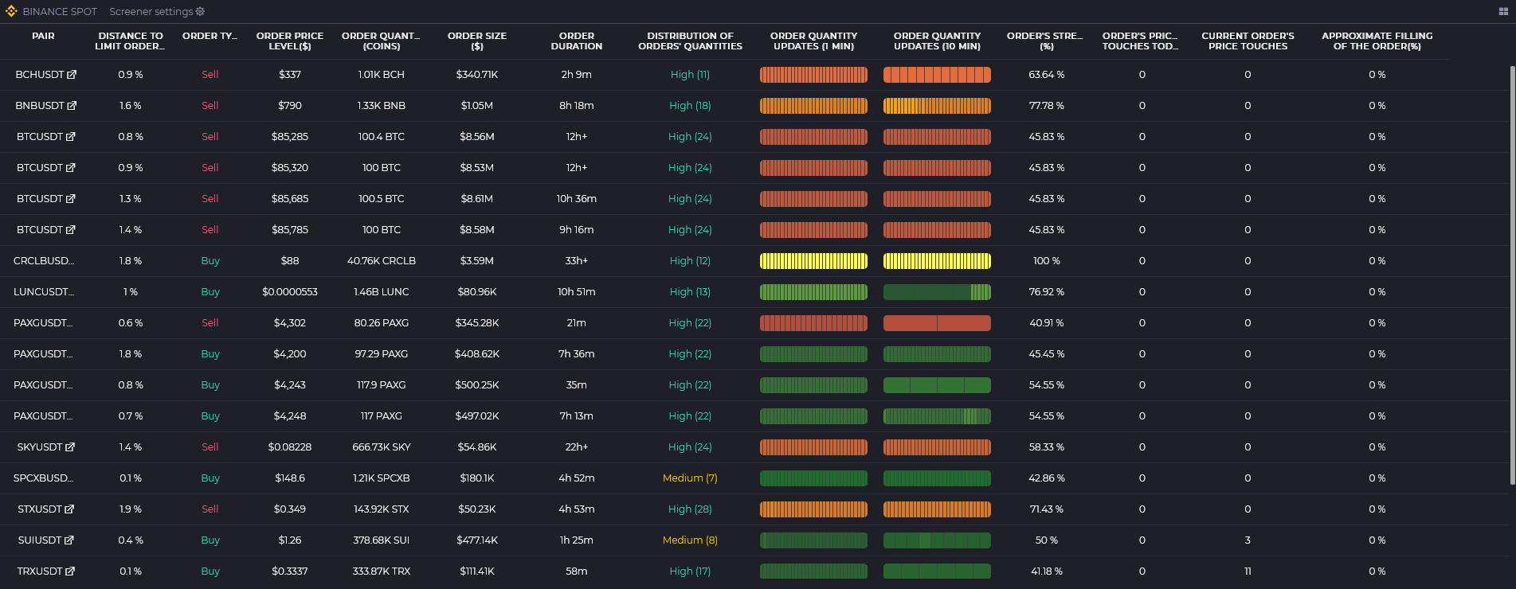Click the CRCLBUSD... pair name
Screen dimensions: 1516x589
tap(44, 260)
